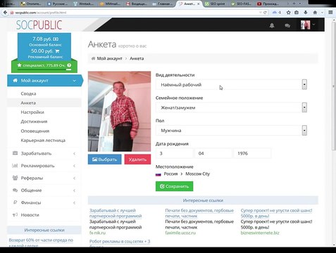Switch to the Wmmail browser tab
This screenshot has height=253, width=336.
tap(110, 4)
